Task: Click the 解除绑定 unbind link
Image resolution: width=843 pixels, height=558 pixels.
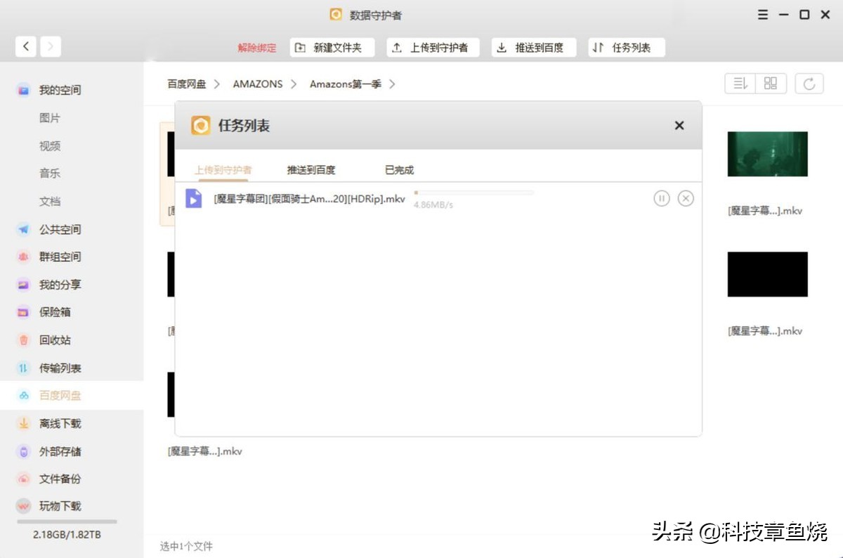Action: click(259, 47)
